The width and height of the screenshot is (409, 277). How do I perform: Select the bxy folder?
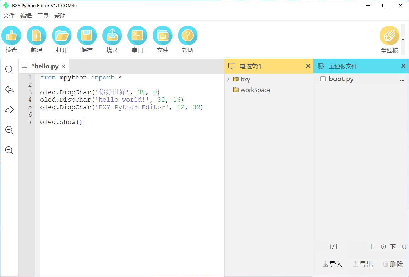[242, 79]
